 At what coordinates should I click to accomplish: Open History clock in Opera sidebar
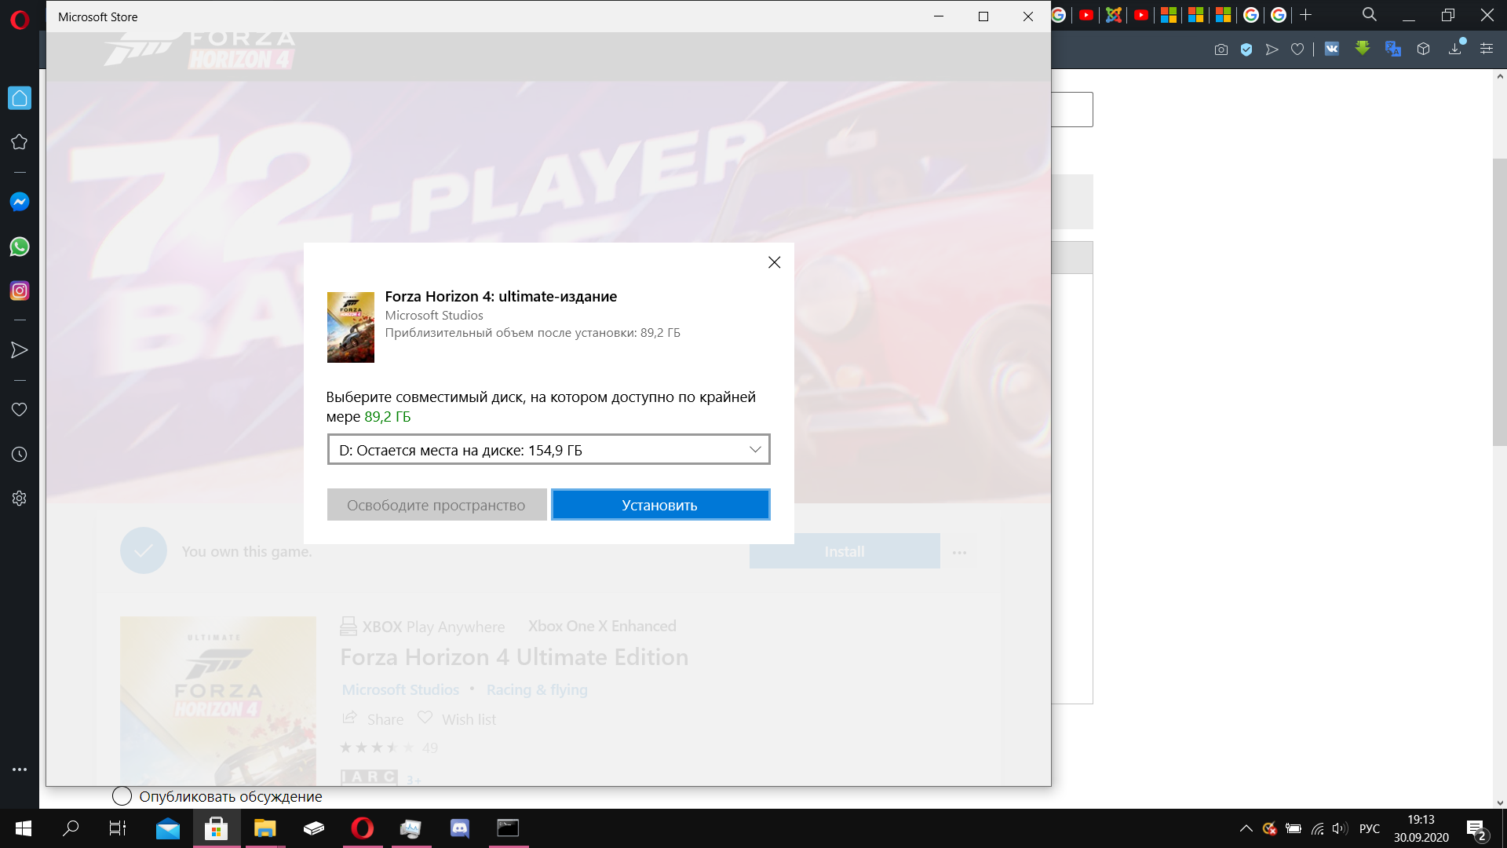coord(20,454)
